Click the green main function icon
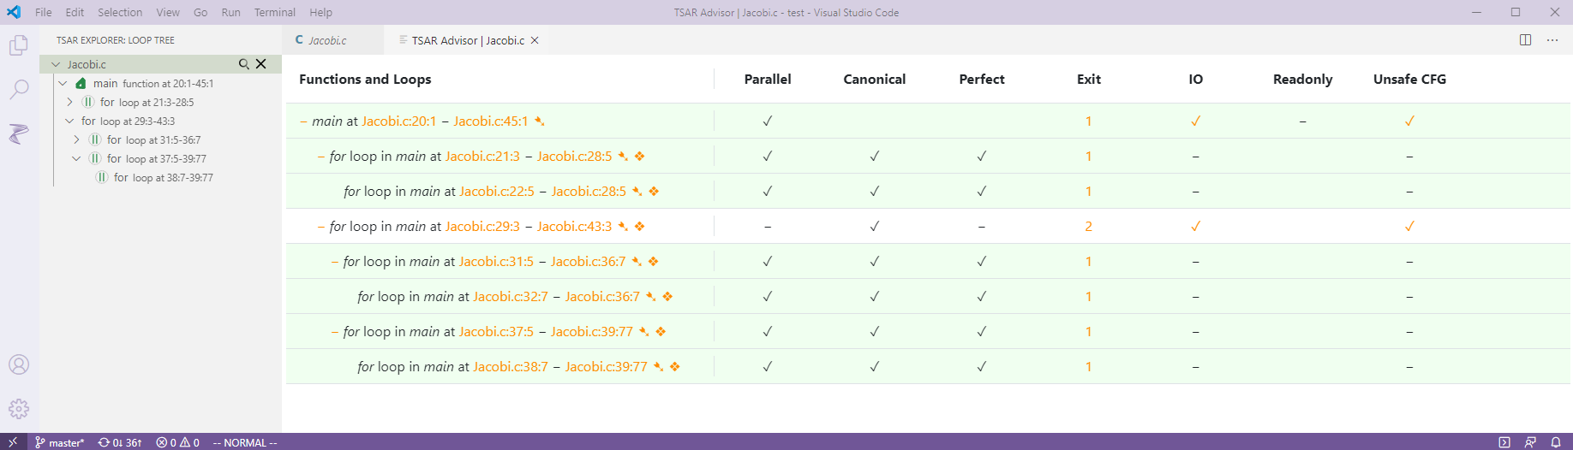This screenshot has width=1573, height=450. coord(81,83)
